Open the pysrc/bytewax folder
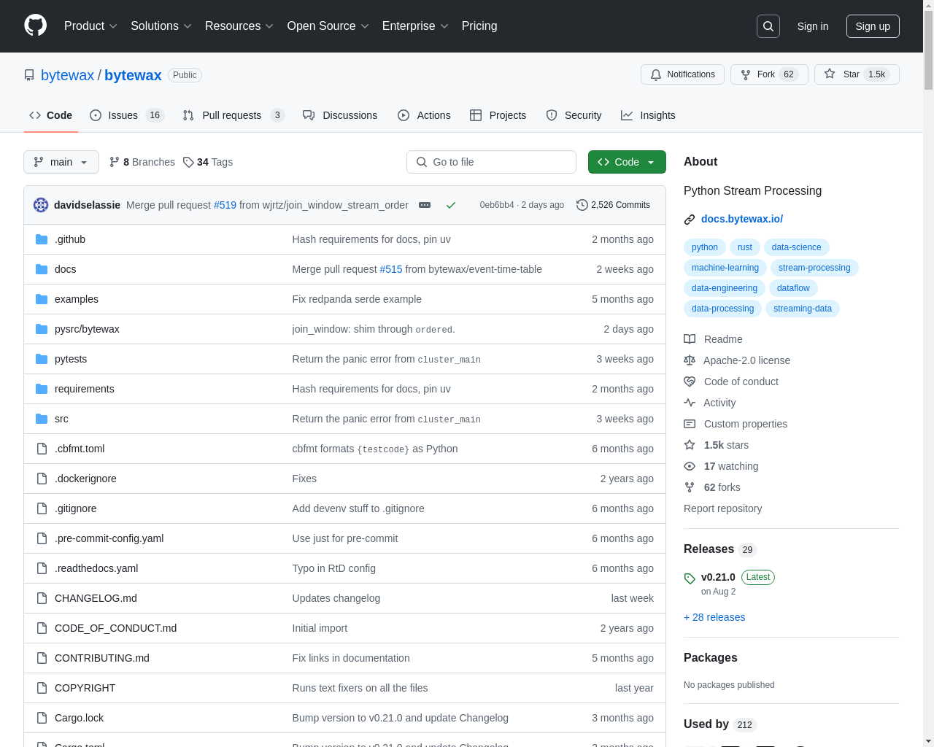 (x=87, y=329)
